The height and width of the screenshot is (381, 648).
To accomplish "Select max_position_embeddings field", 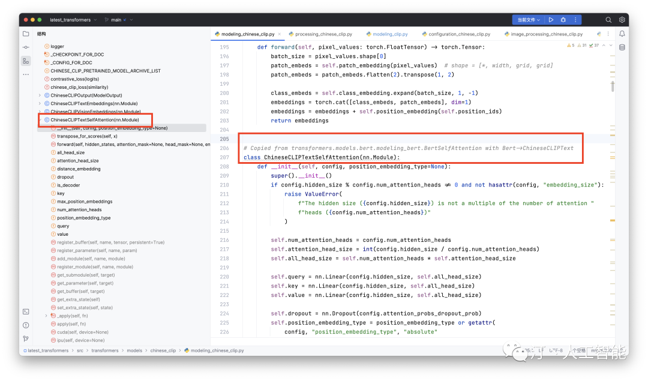I will point(85,202).
